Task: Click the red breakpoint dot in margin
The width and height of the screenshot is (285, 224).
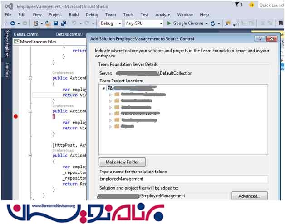Action: (x=16, y=117)
